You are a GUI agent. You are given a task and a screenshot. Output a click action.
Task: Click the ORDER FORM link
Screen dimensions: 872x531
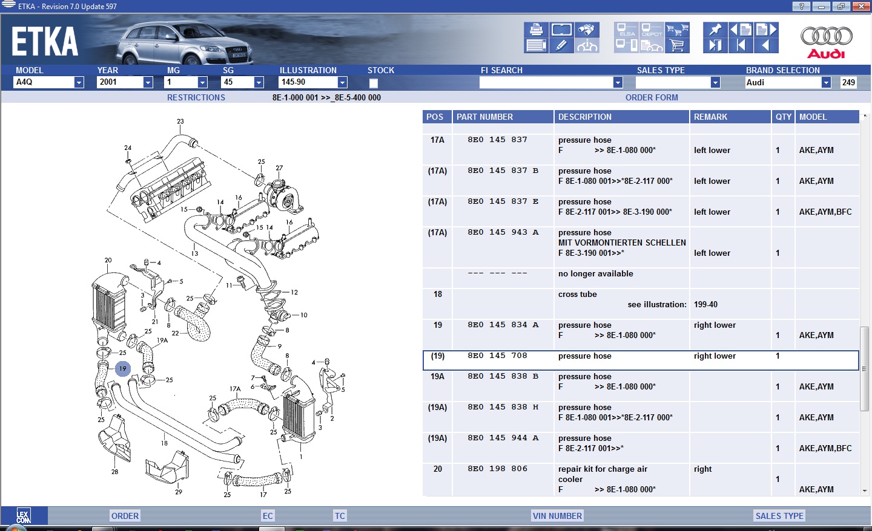tap(652, 97)
